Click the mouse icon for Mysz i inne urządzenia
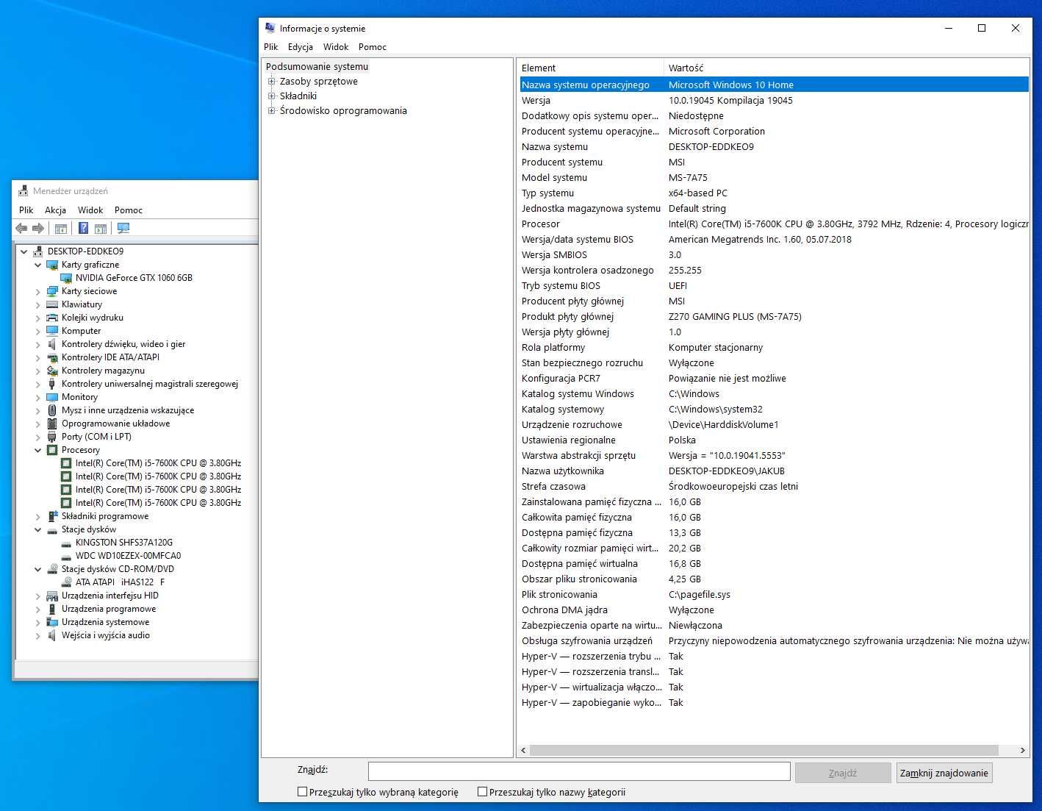 52,410
